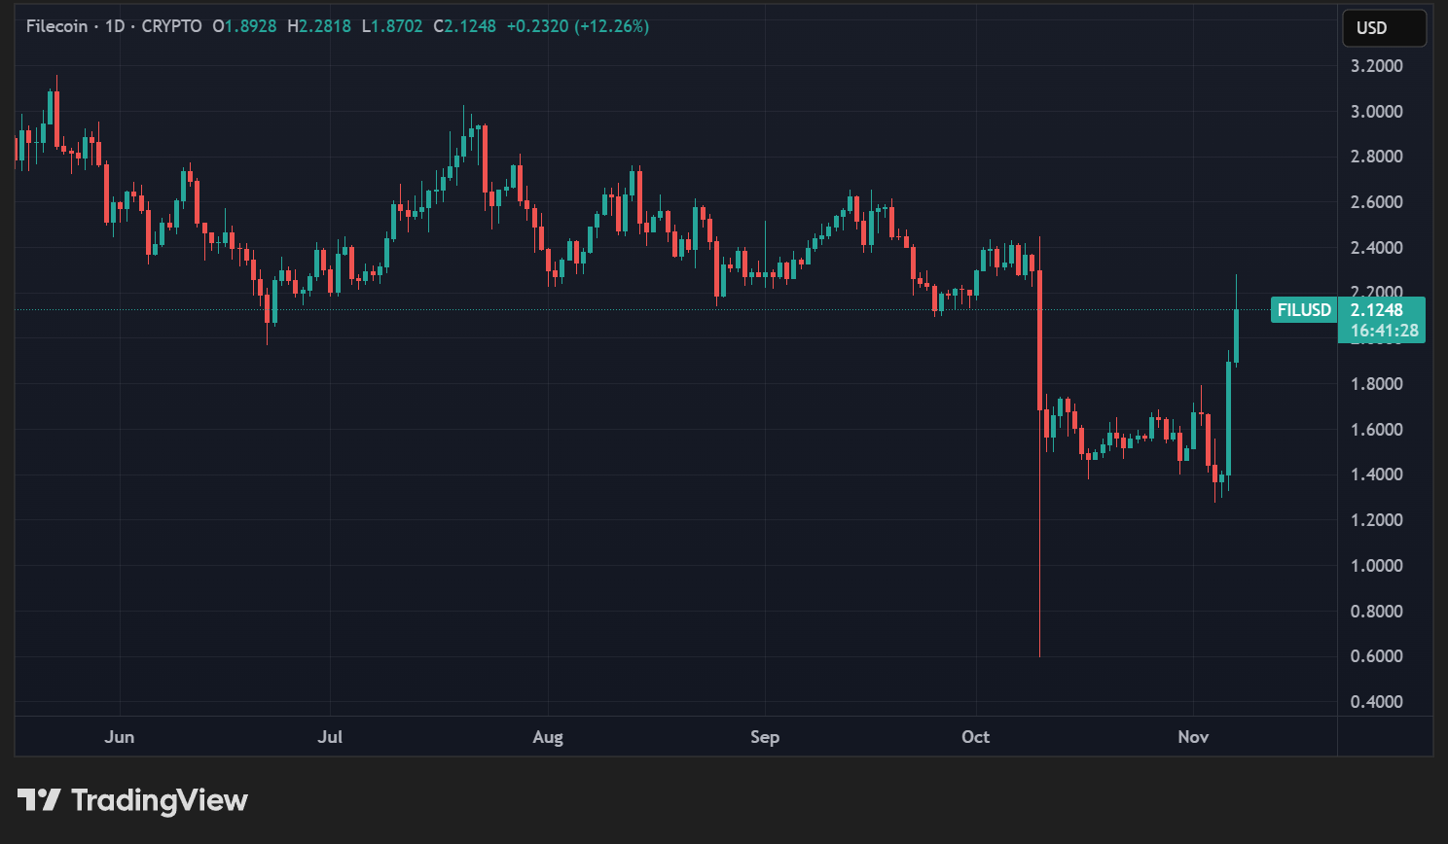
Task: Click the CRYPTO exchange label in the header
Action: click(x=171, y=26)
